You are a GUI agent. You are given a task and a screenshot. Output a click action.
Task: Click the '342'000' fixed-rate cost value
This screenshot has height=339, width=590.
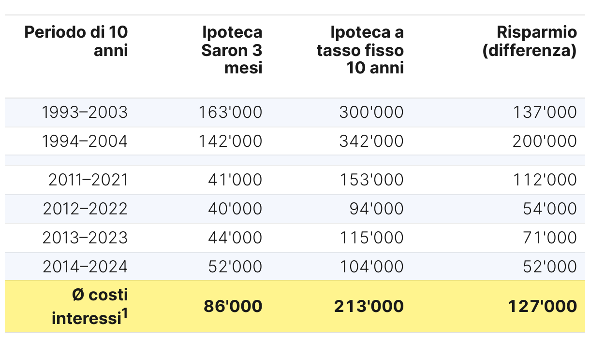tap(371, 141)
